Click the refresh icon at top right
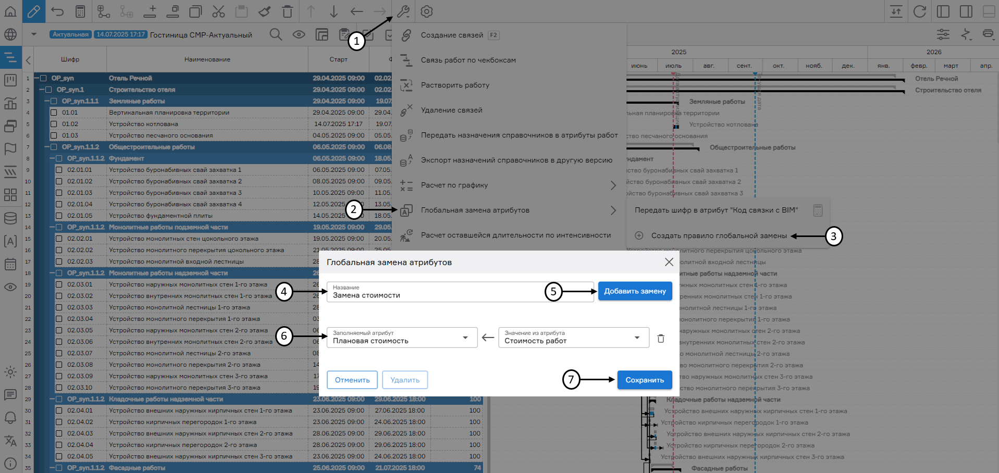 pos(920,11)
